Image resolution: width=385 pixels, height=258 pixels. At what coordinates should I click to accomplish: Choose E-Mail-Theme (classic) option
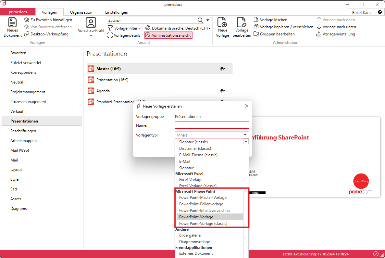[x=198, y=155]
